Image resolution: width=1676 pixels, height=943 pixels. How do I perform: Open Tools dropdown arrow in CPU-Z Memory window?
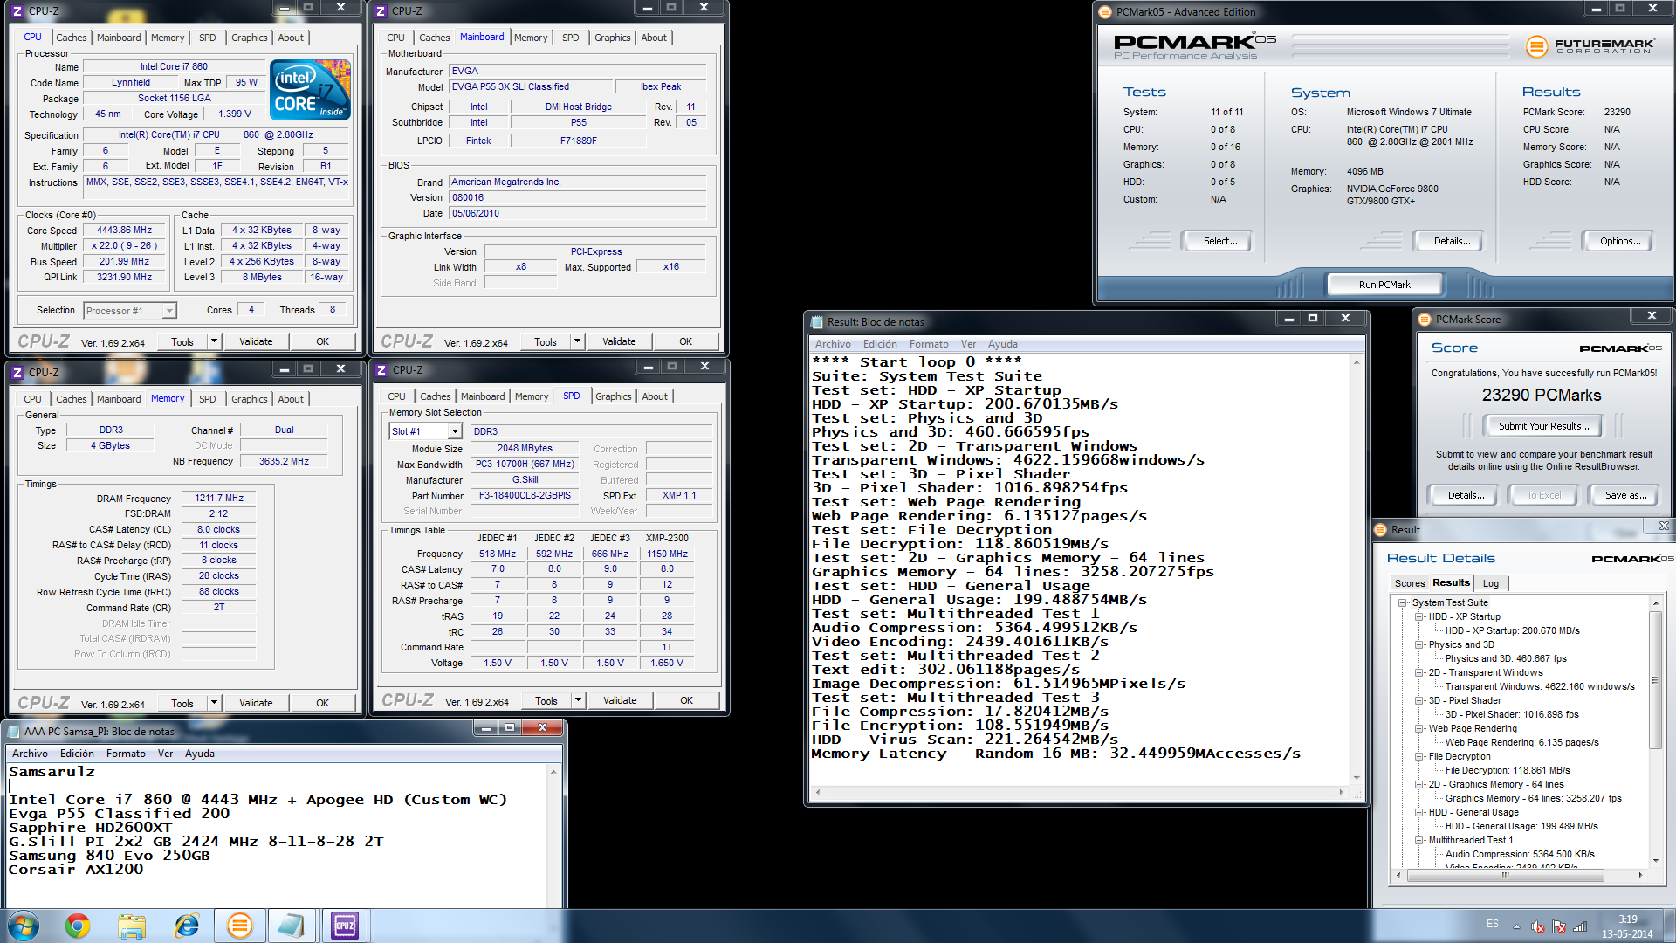(214, 703)
